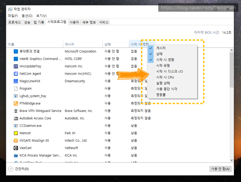
Task: Click Hancom Inc(HNC). publisher text
Action: click(x=78, y=74)
